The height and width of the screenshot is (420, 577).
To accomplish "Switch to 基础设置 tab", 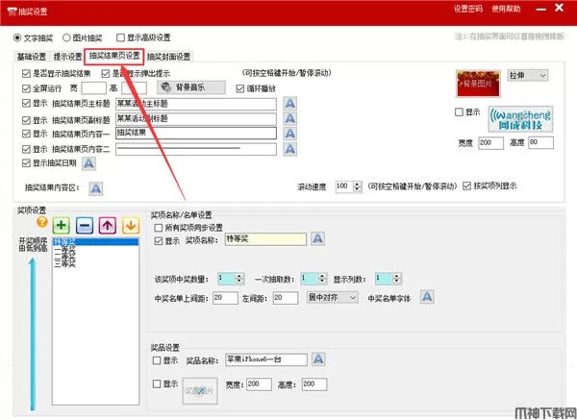I will click(32, 57).
